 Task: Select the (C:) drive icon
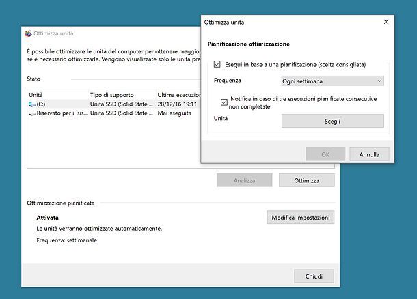point(32,104)
